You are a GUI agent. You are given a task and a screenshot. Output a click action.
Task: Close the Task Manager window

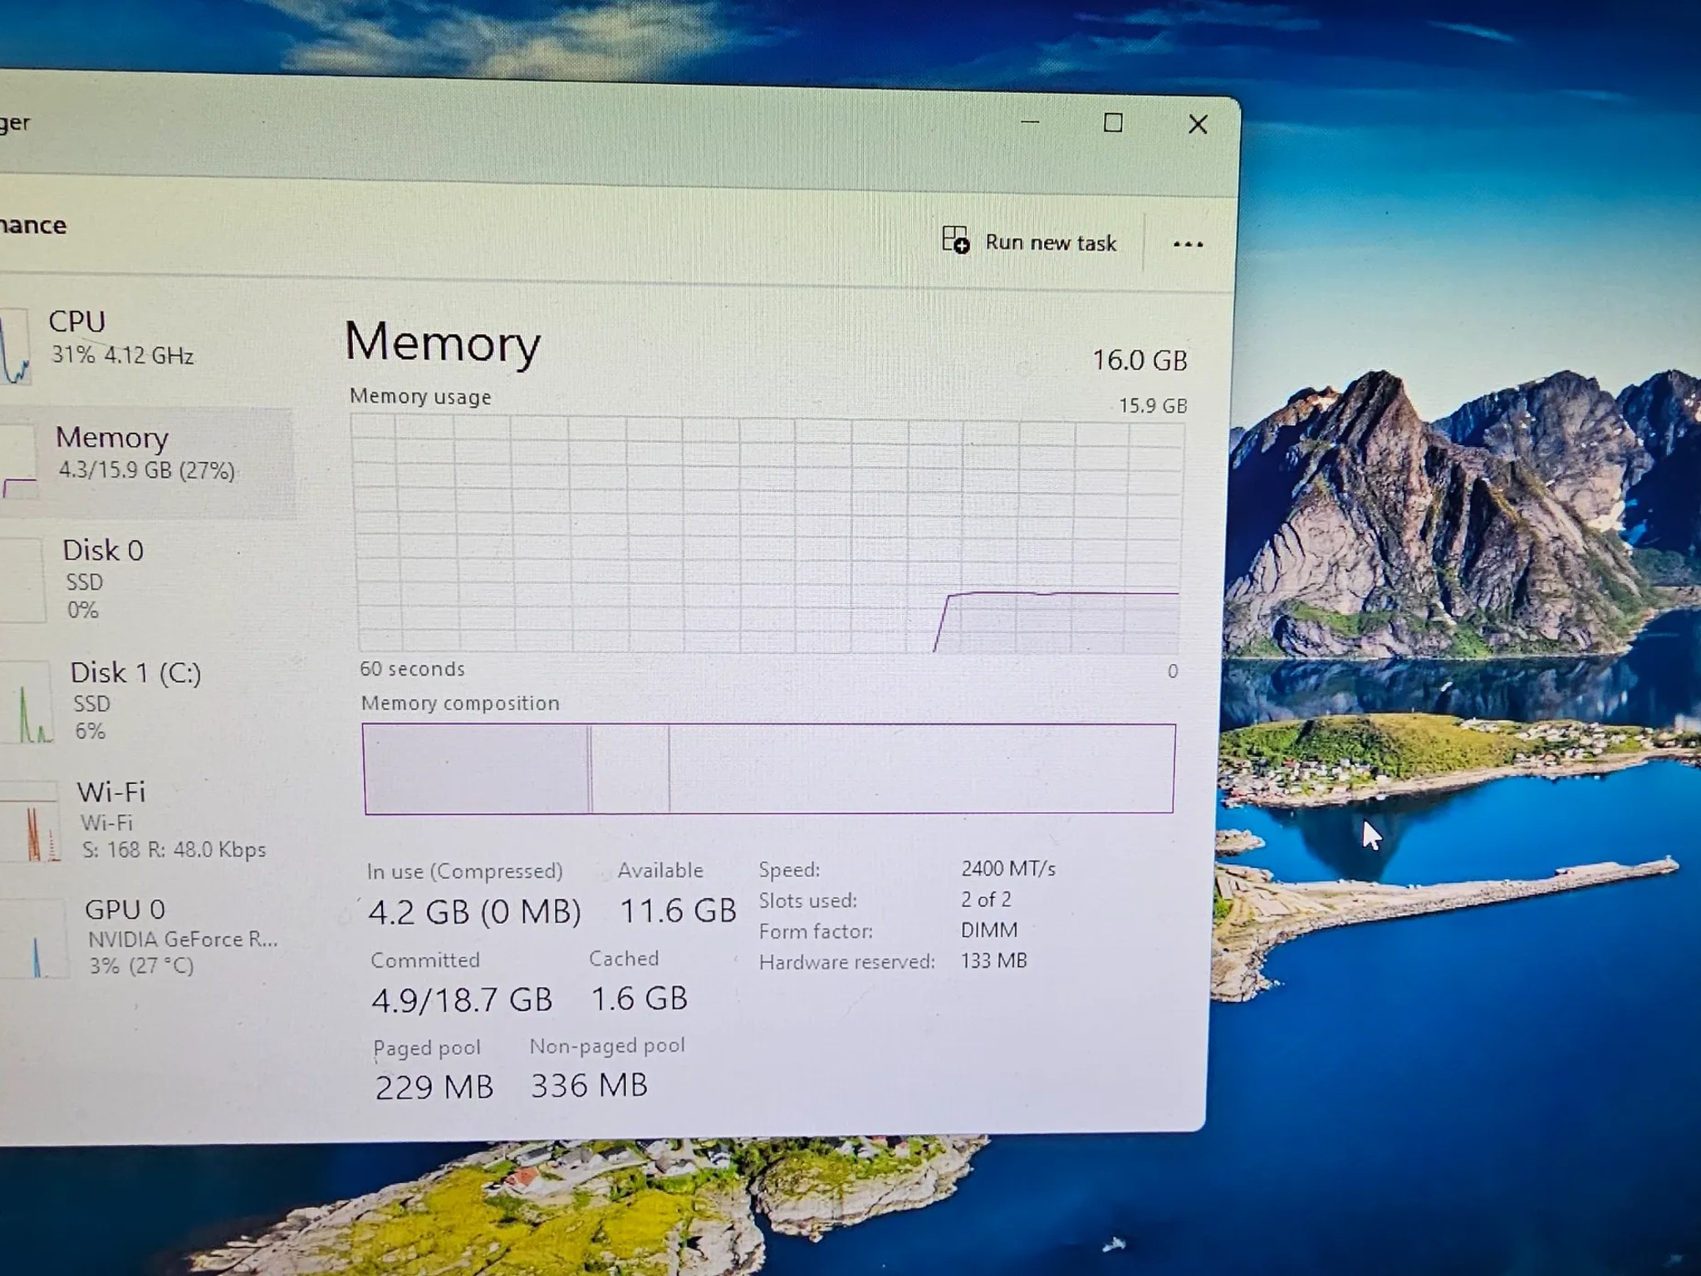[1198, 125]
